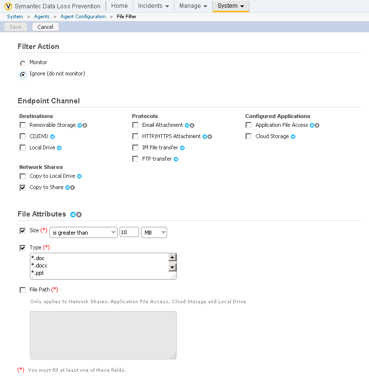Click Windows icon beside Email Attachment
This screenshot has width=369, height=385.
click(187, 125)
